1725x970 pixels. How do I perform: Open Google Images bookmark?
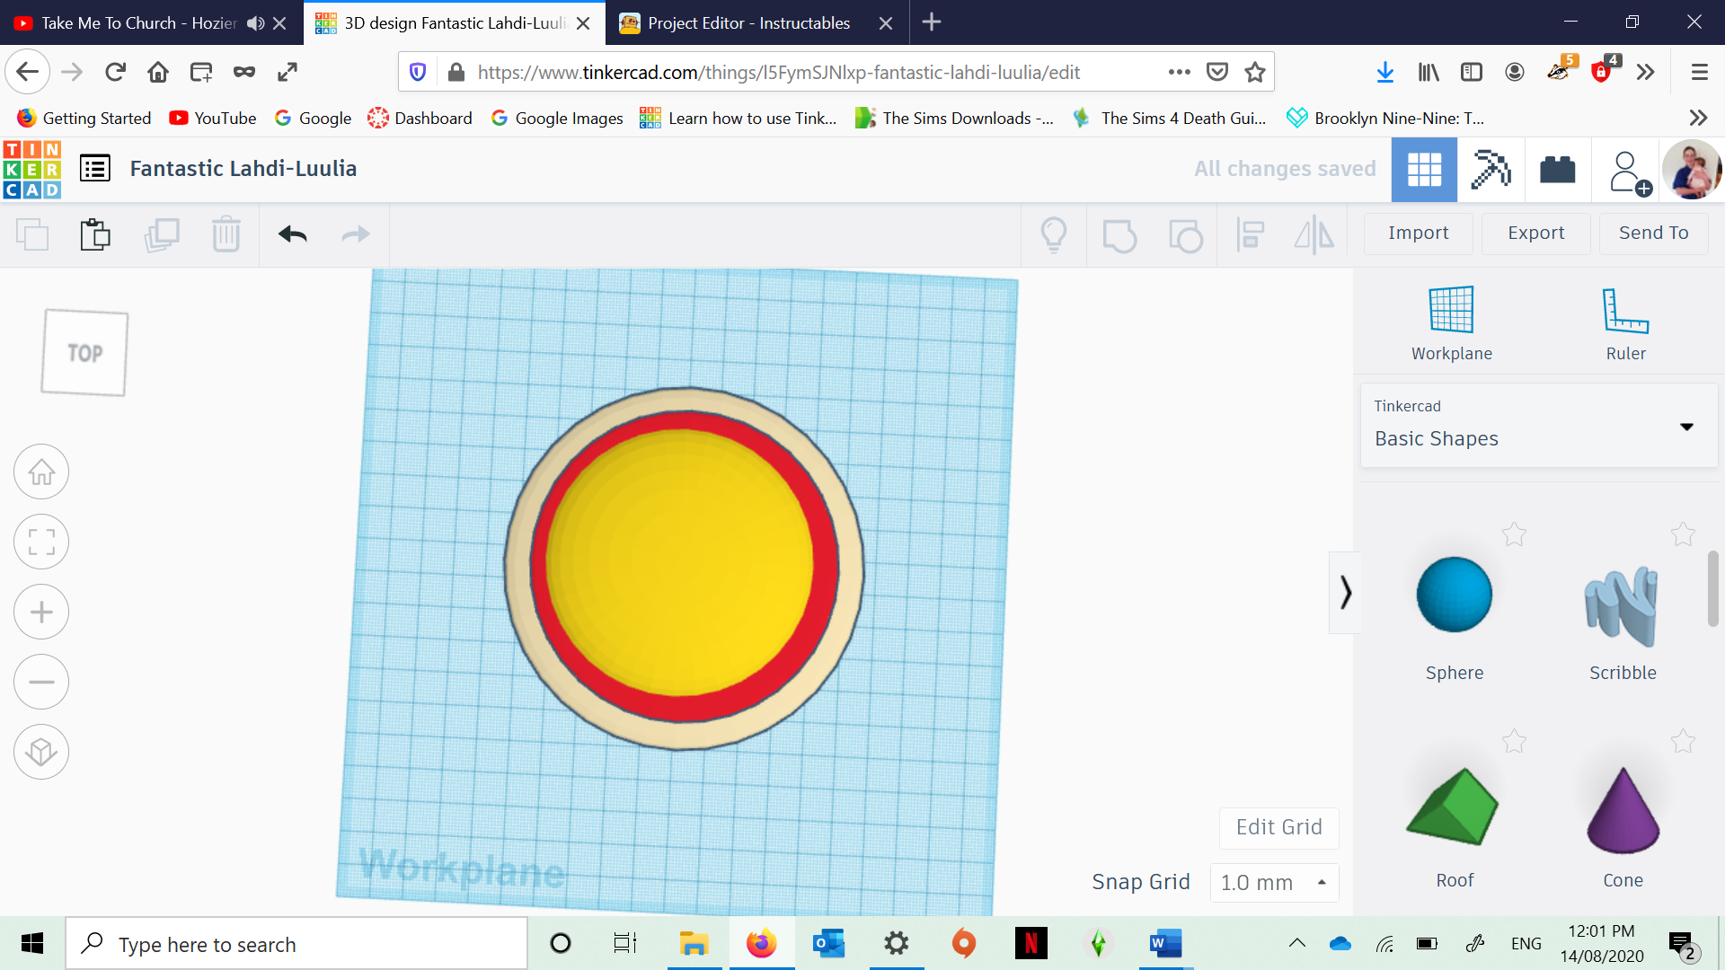point(557,118)
